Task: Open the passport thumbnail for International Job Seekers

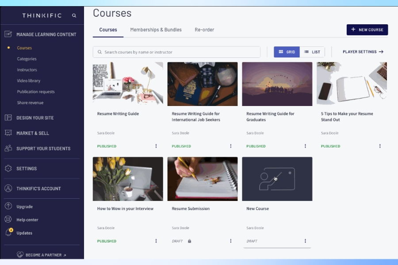Action: coord(203,84)
